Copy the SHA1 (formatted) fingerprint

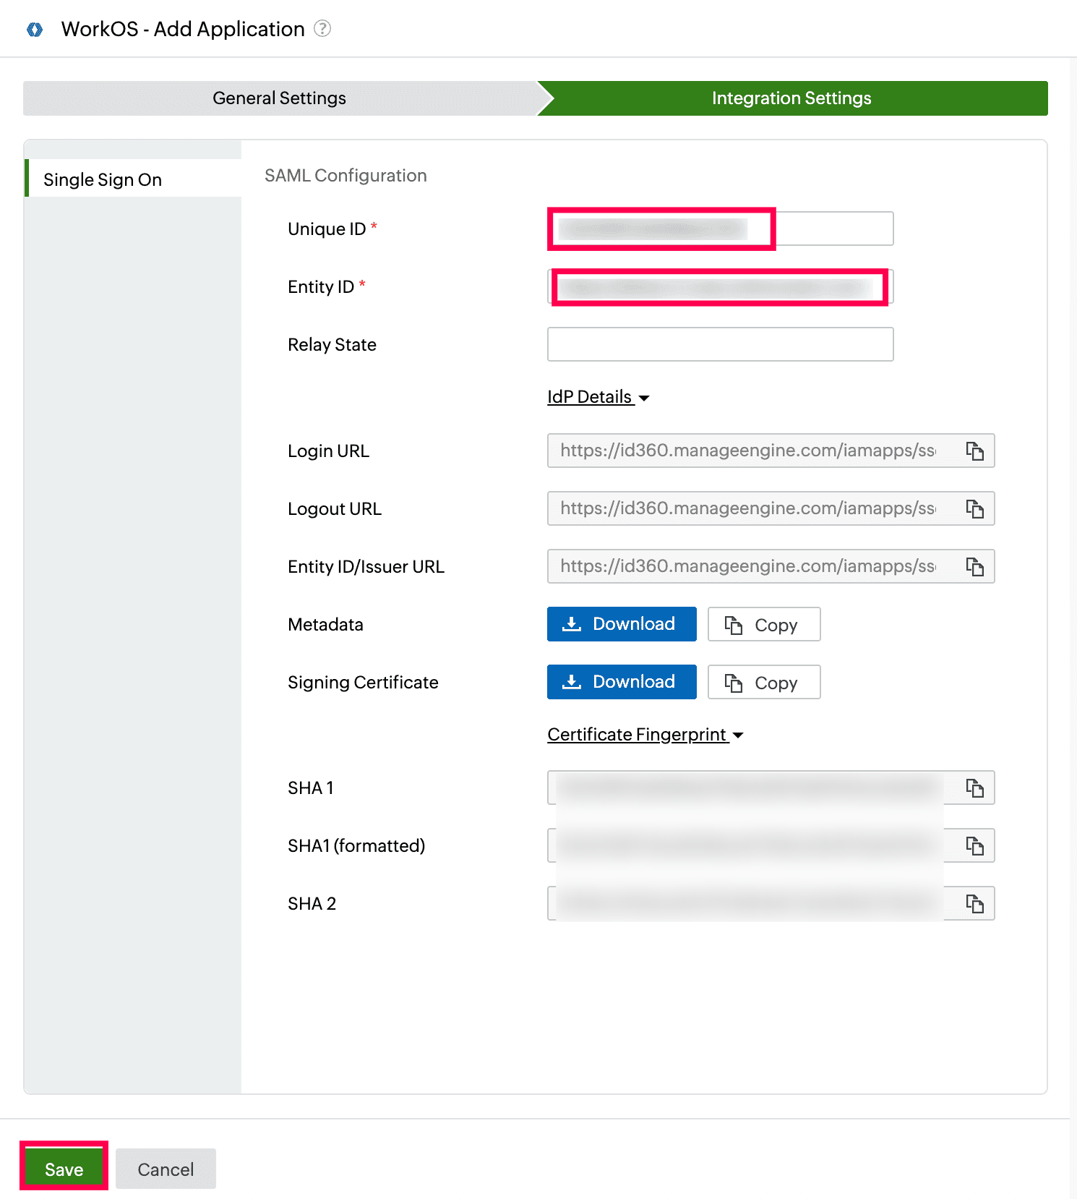[x=975, y=845]
